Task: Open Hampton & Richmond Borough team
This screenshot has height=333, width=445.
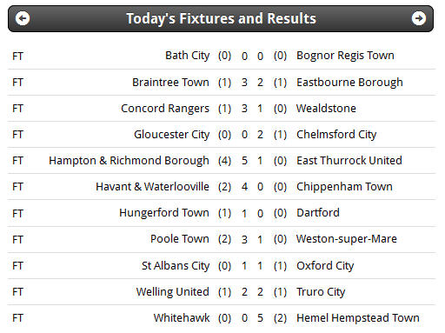Action: [x=129, y=161]
